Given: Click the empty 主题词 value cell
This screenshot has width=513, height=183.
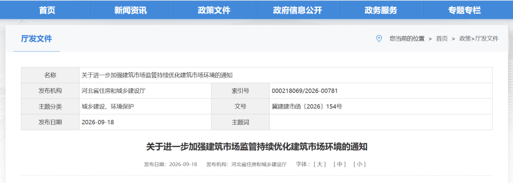Looking at the screenshot, I should coord(381,122).
